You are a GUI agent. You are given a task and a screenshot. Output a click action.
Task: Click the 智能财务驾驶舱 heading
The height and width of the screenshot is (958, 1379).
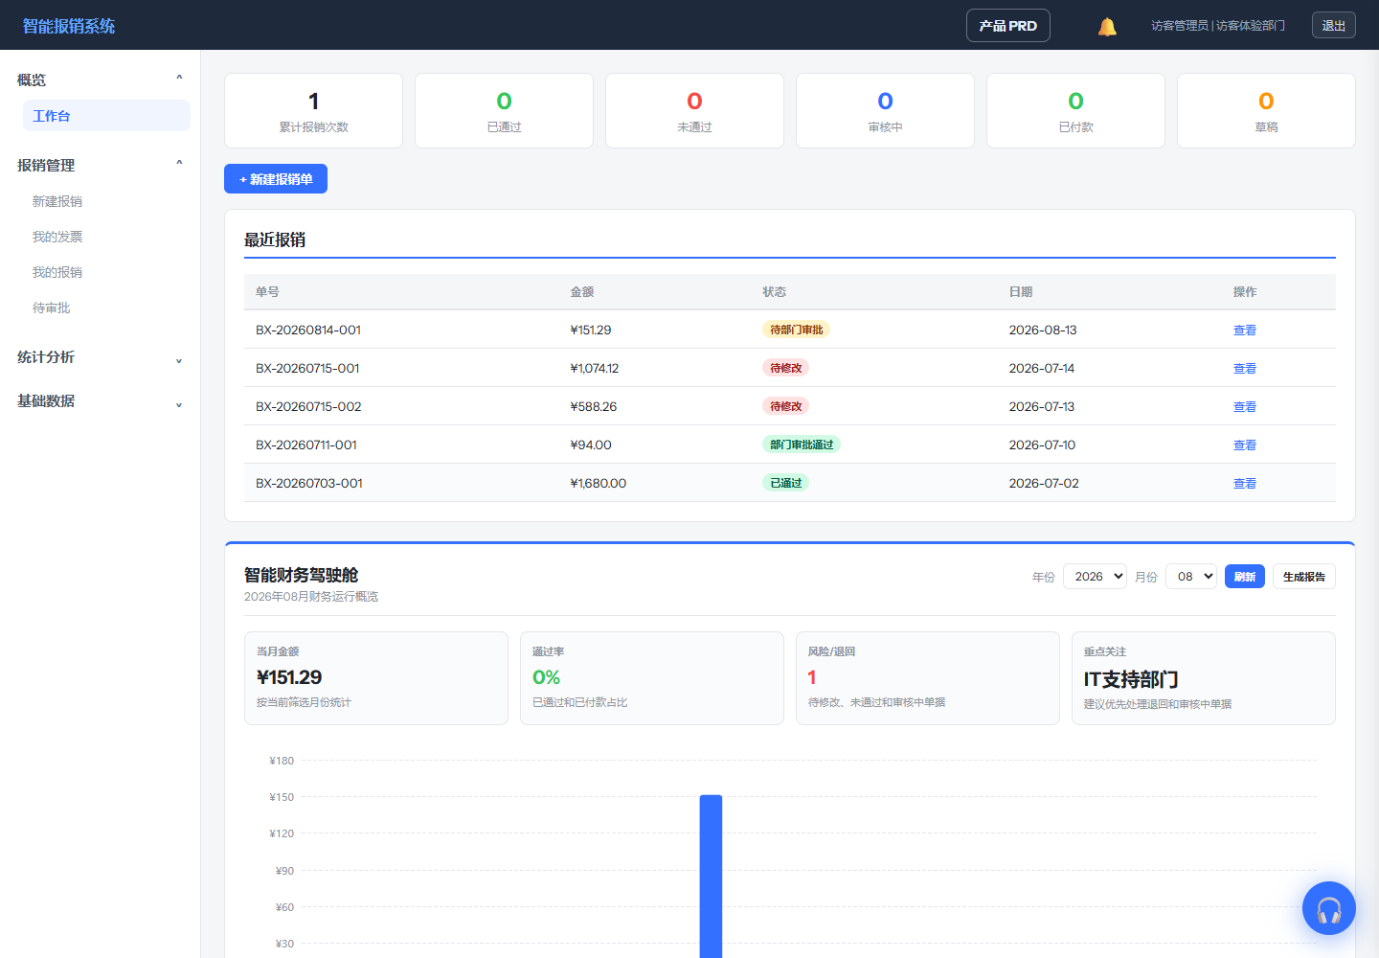(x=301, y=575)
